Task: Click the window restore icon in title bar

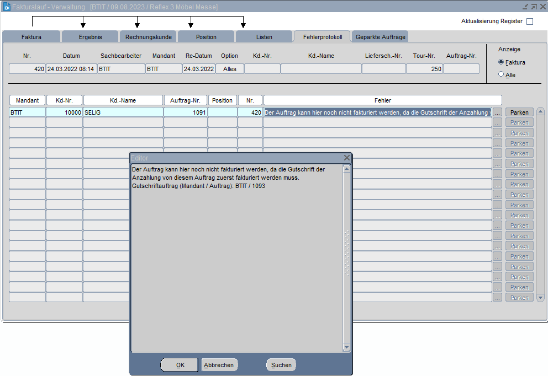Action: pyautogui.click(x=534, y=7)
